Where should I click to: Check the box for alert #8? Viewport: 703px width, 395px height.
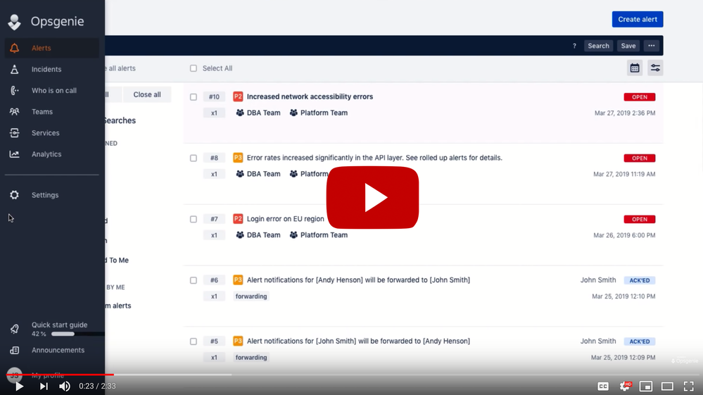point(194,158)
